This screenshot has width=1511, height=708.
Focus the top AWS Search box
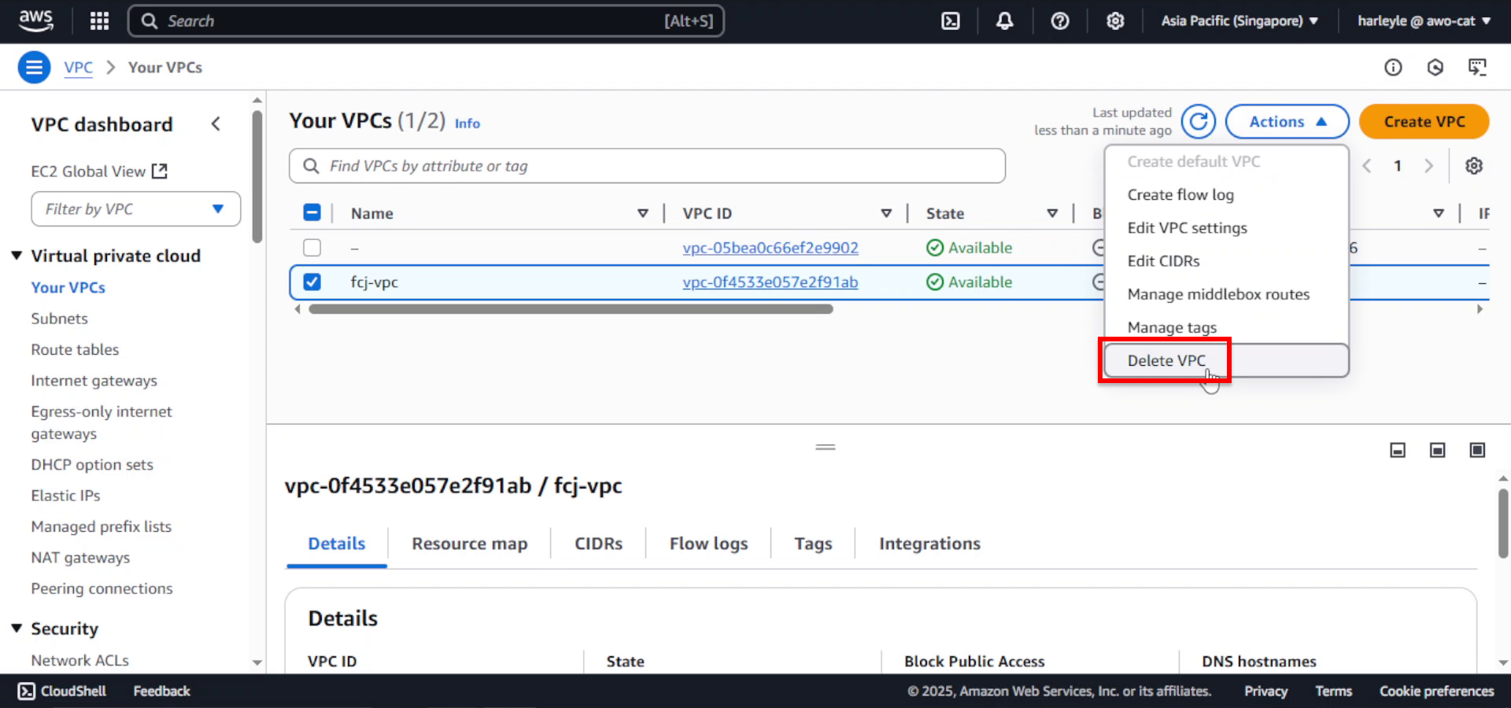426,21
